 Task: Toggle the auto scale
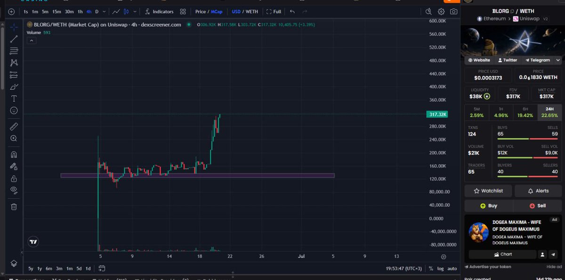click(x=452, y=269)
